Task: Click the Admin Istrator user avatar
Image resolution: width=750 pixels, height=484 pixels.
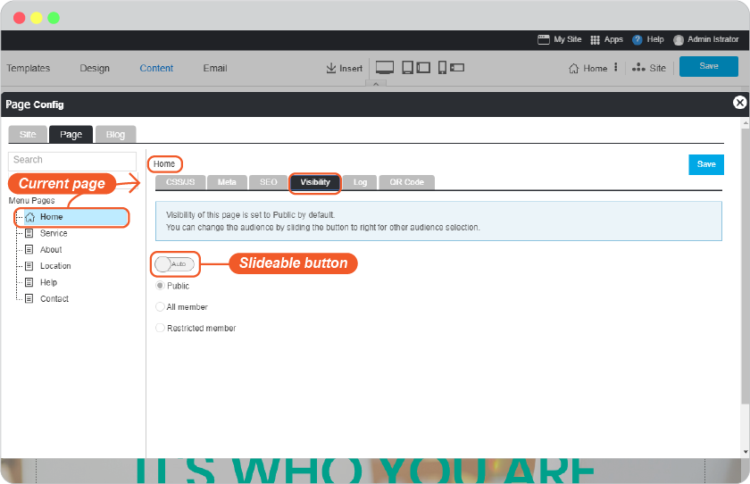Action: [679, 40]
